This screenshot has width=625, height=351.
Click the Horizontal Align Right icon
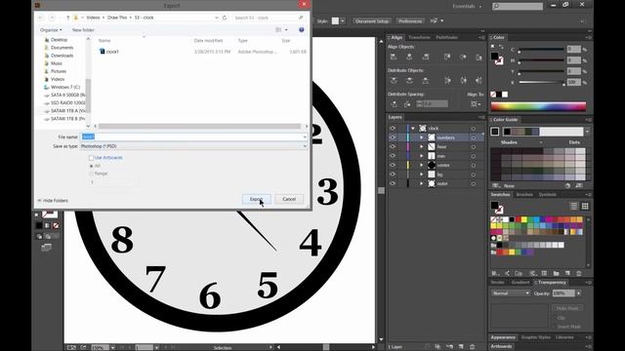(426, 57)
